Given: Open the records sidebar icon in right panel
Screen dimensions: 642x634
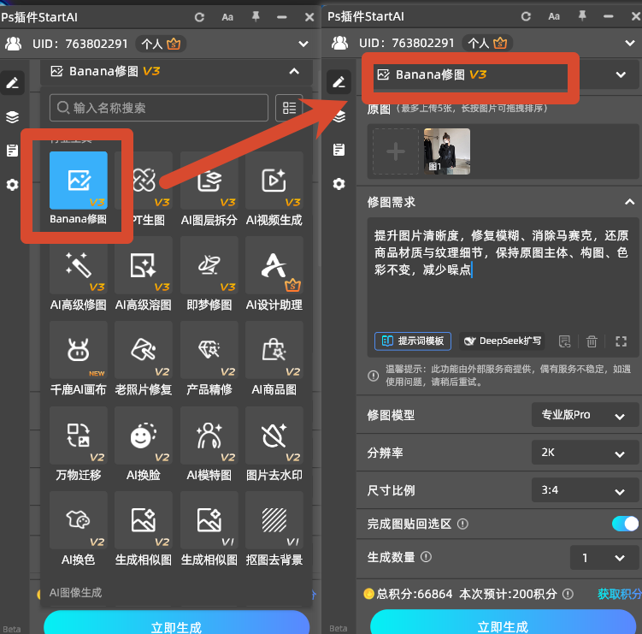Looking at the screenshot, I should (339, 150).
